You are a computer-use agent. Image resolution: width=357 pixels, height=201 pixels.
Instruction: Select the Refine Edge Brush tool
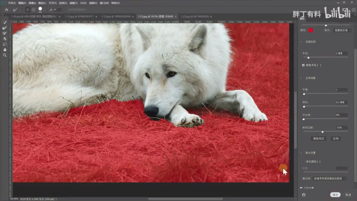tap(5, 28)
